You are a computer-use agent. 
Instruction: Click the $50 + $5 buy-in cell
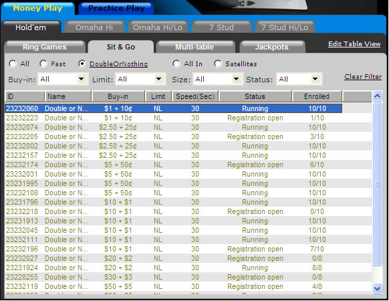click(118, 286)
